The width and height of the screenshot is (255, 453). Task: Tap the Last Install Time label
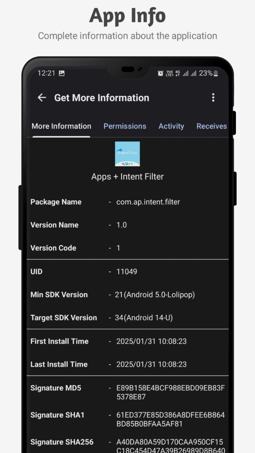tap(59, 365)
